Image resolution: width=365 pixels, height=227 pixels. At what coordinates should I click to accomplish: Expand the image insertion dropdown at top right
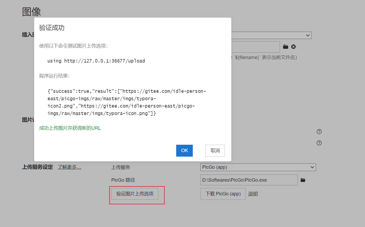click(307, 35)
